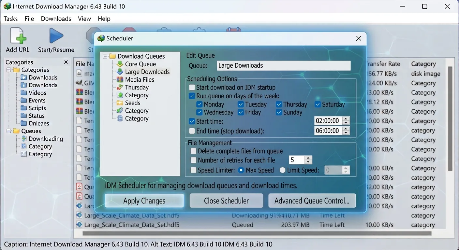459x250 pixels.
Task: Select the Scripts folder icon
Action: coord(23,108)
